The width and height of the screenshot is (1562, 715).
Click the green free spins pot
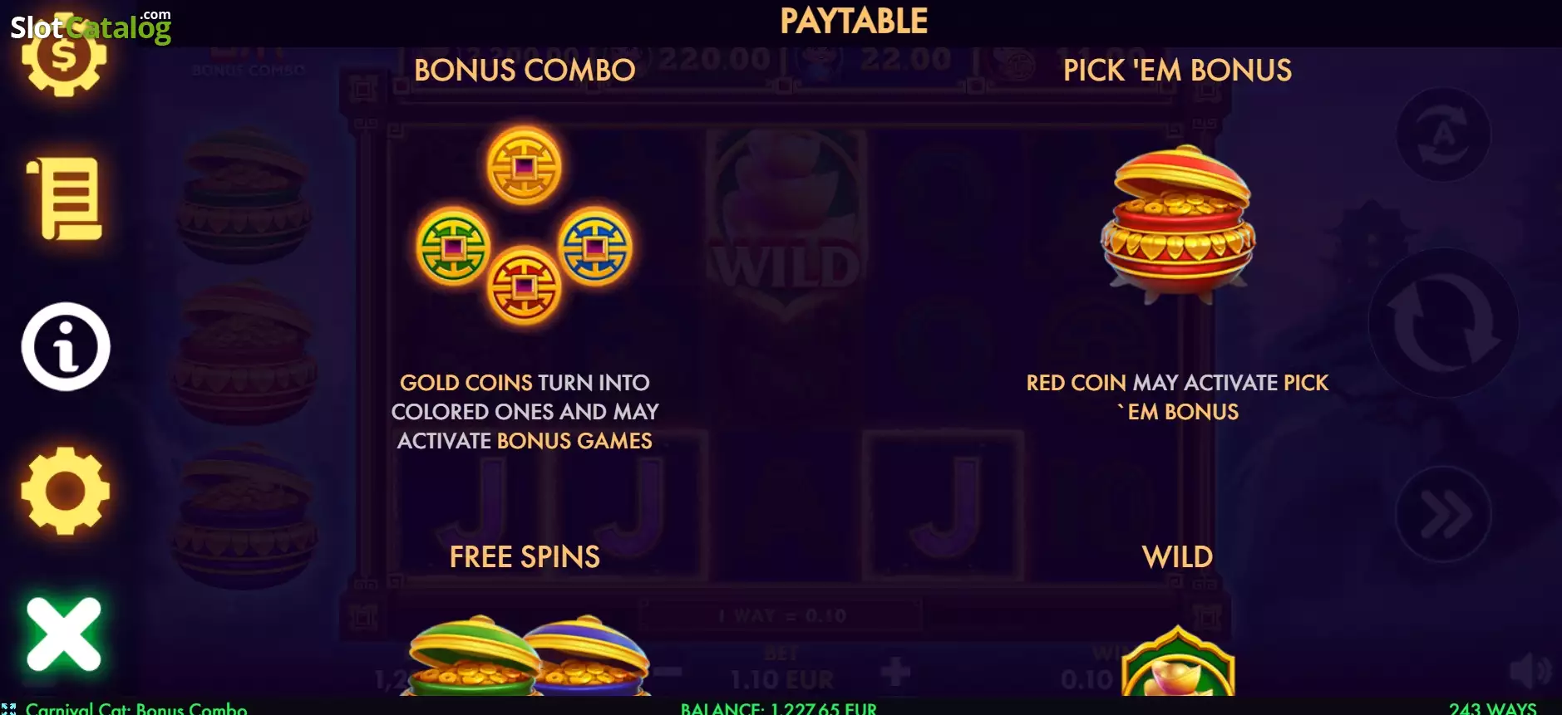pyautogui.click(x=472, y=656)
